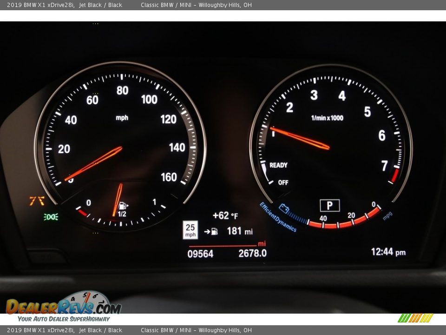The image size is (446, 335).
Task: Click the 1/2 fuel level label
Action: point(122,214)
